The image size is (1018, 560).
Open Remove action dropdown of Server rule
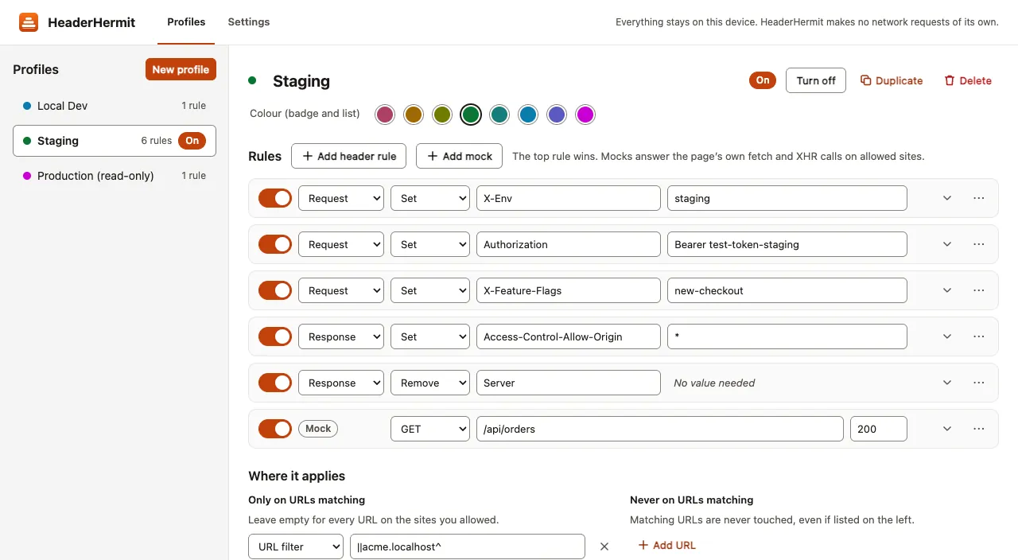(430, 383)
